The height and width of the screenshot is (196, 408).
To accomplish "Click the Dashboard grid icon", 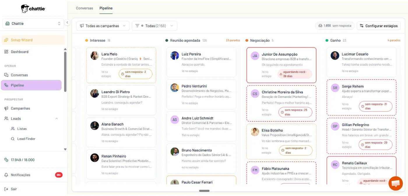I will [x=6, y=52].
